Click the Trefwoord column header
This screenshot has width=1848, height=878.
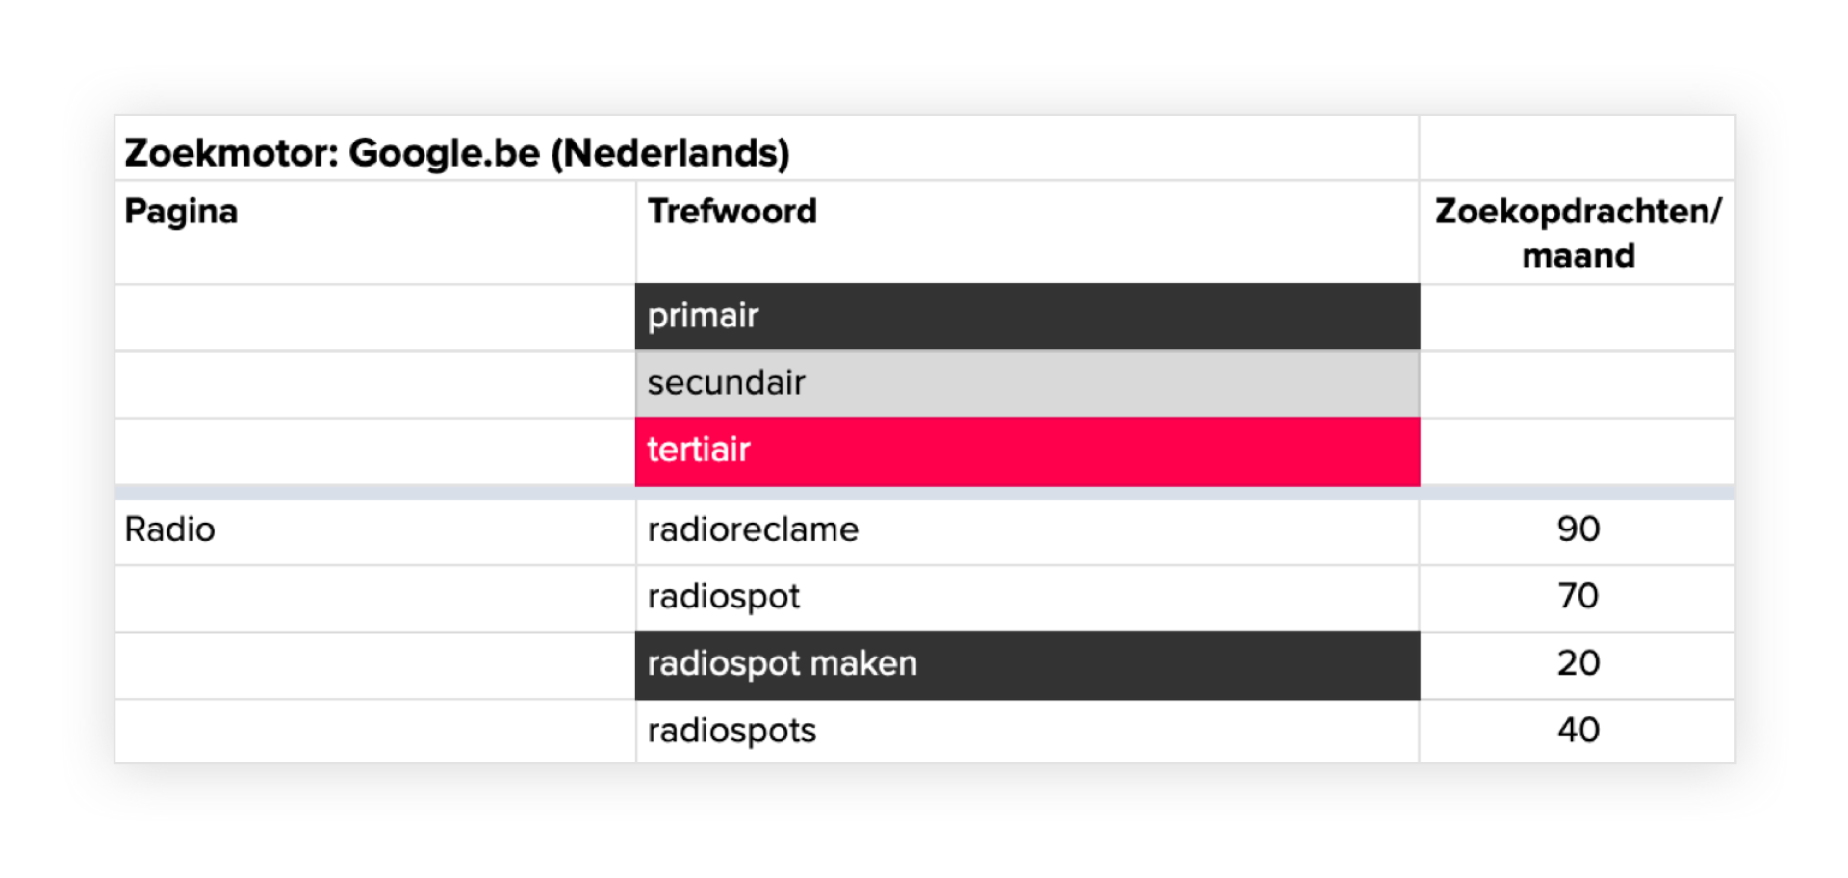(x=1027, y=232)
